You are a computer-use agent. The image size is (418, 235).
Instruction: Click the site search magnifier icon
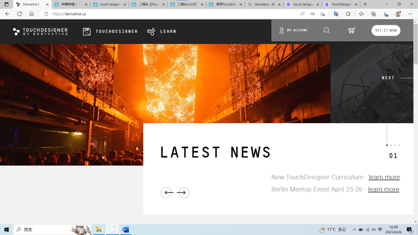[327, 30]
